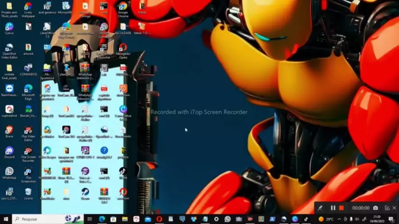Show hidden system tray icons

click(339, 219)
